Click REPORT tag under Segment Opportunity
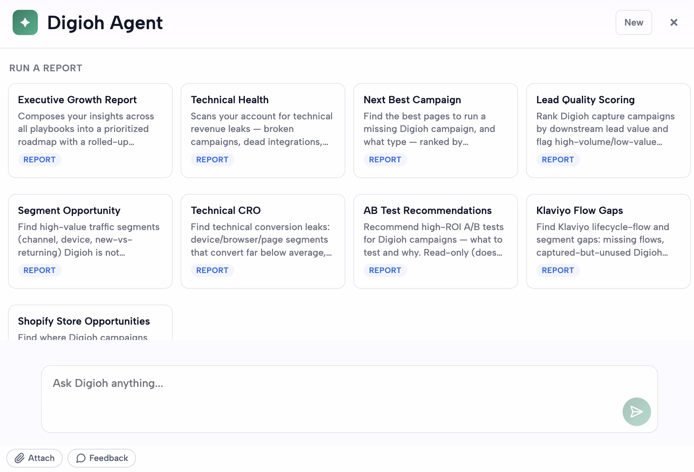 39,270
